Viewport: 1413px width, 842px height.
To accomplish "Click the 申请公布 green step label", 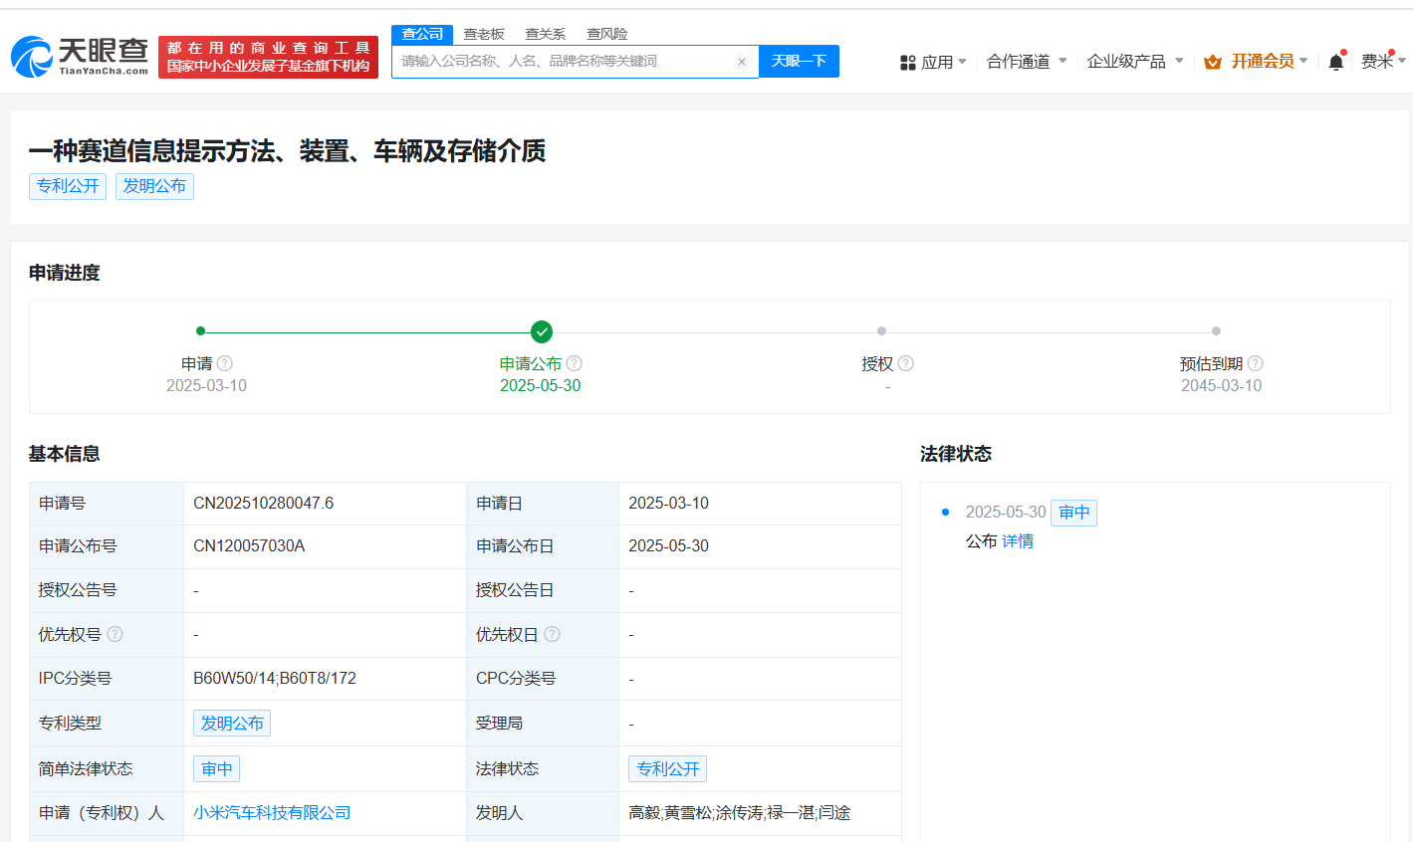I will point(531,364).
